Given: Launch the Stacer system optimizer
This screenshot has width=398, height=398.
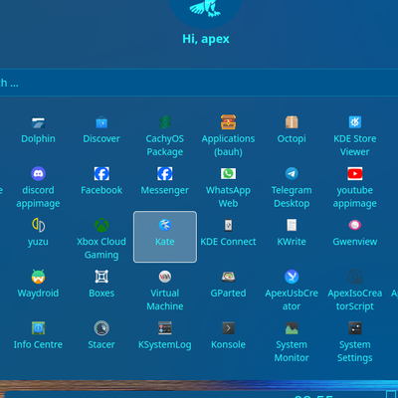Looking at the screenshot, I should (x=101, y=328).
